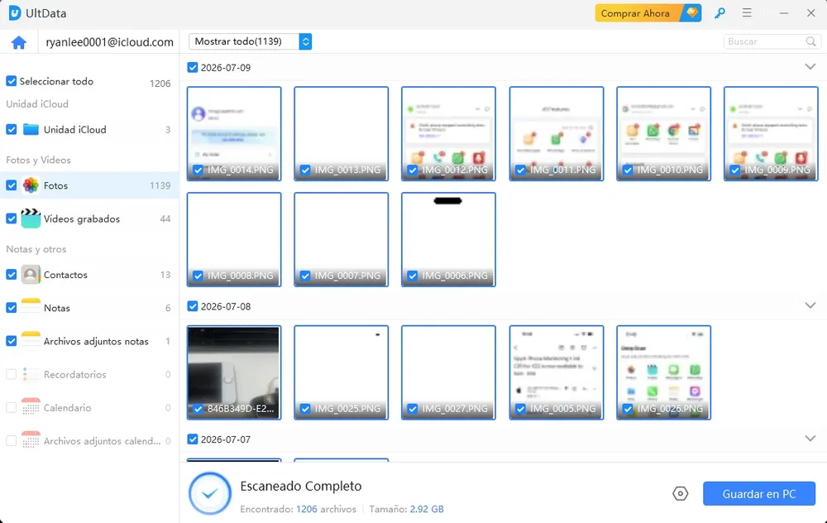Screen dimensions: 827x523
Task: Click the ryanlee0001@icloud.com account label
Action: click(x=109, y=42)
